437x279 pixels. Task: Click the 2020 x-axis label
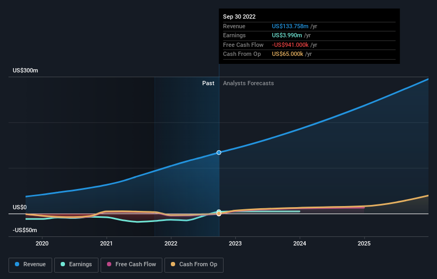click(42, 244)
